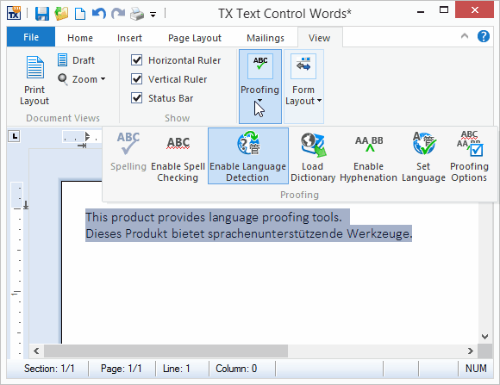Redo the last undone action
Viewport: 500px width, 385px height.
(117, 14)
